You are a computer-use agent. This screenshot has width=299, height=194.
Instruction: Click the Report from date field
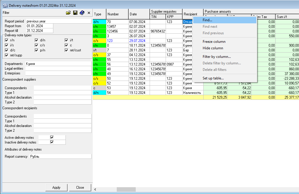tap(39, 26)
